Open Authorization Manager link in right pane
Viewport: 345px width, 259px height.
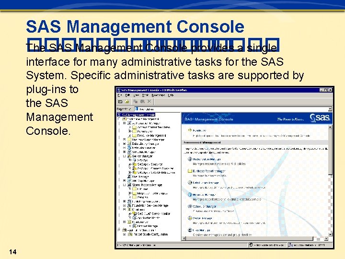[207, 159]
